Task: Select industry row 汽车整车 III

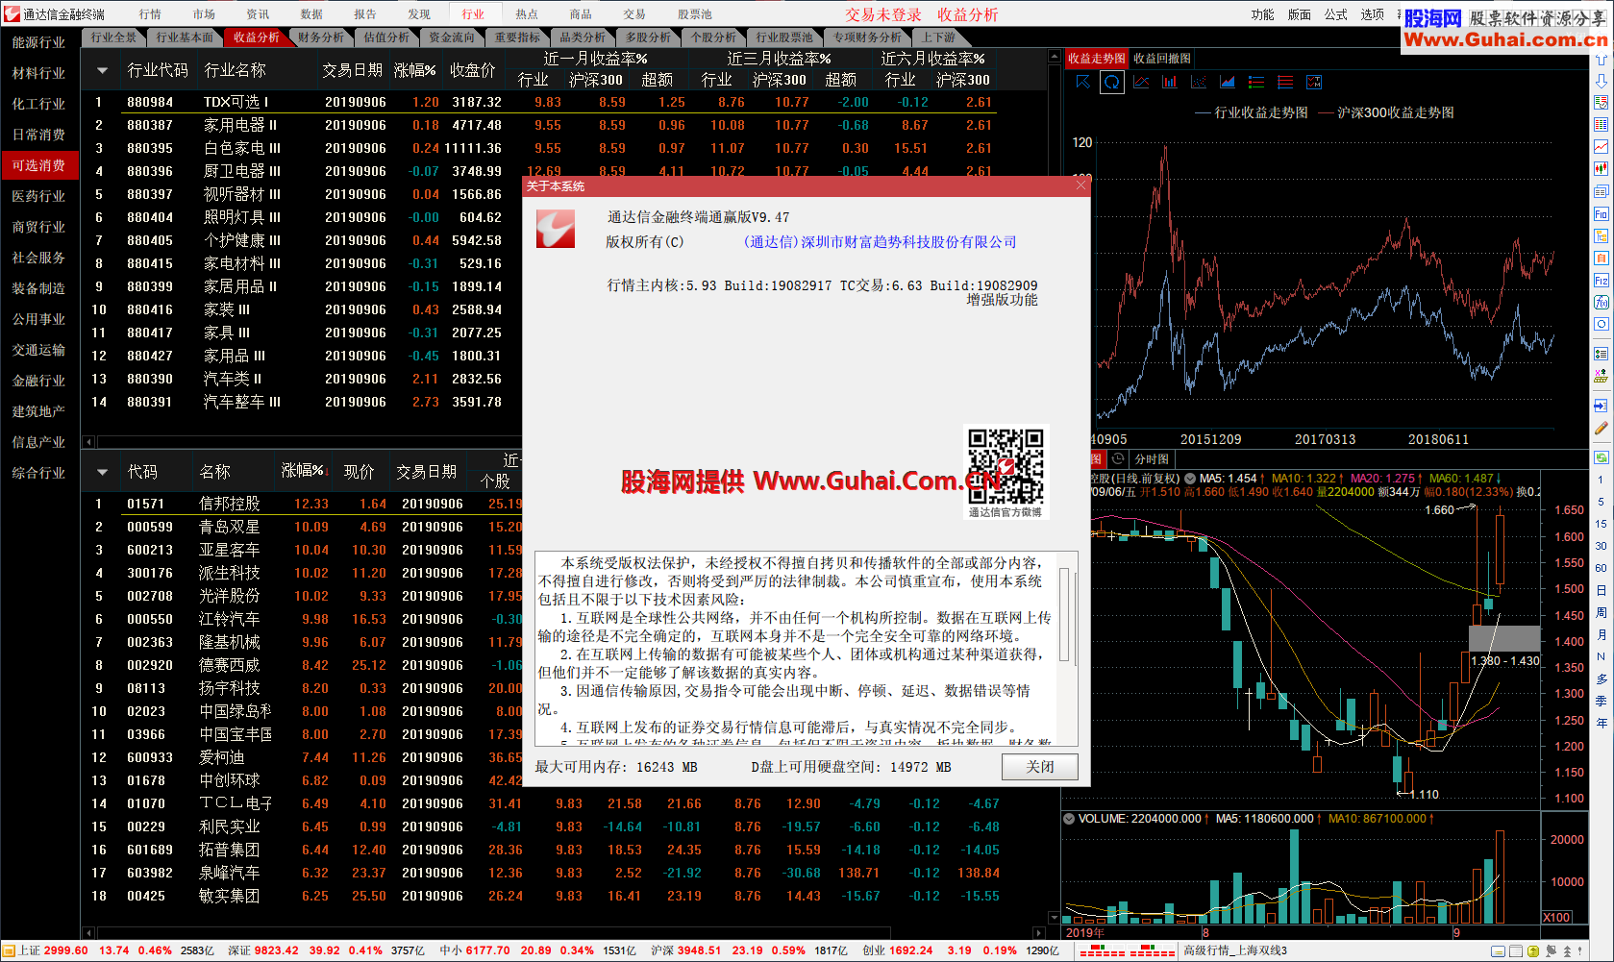Action: (303, 402)
